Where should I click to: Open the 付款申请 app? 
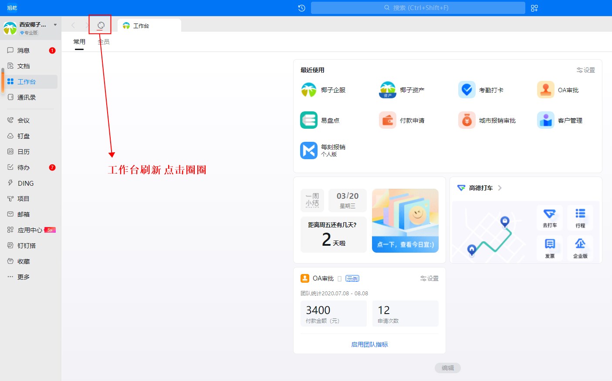click(402, 120)
